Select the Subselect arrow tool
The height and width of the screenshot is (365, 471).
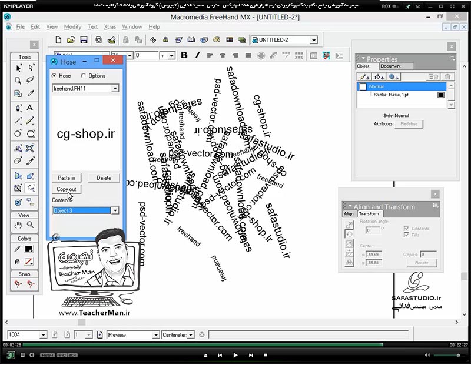click(31, 68)
